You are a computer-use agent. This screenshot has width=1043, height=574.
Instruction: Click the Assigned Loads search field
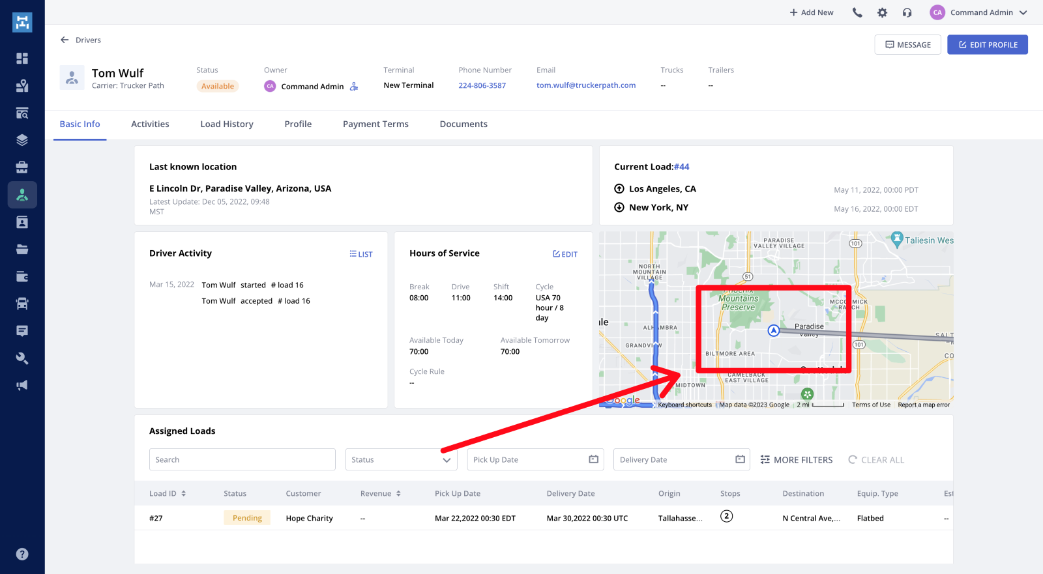(242, 459)
